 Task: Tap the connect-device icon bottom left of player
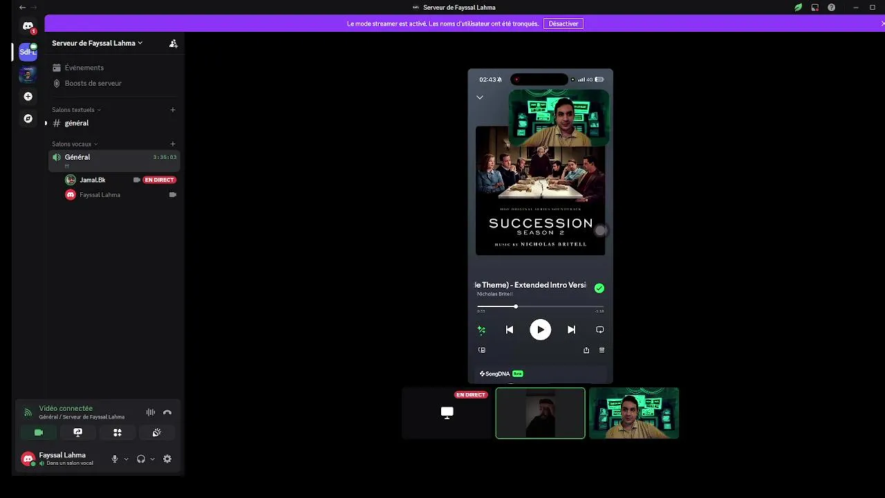pos(482,350)
